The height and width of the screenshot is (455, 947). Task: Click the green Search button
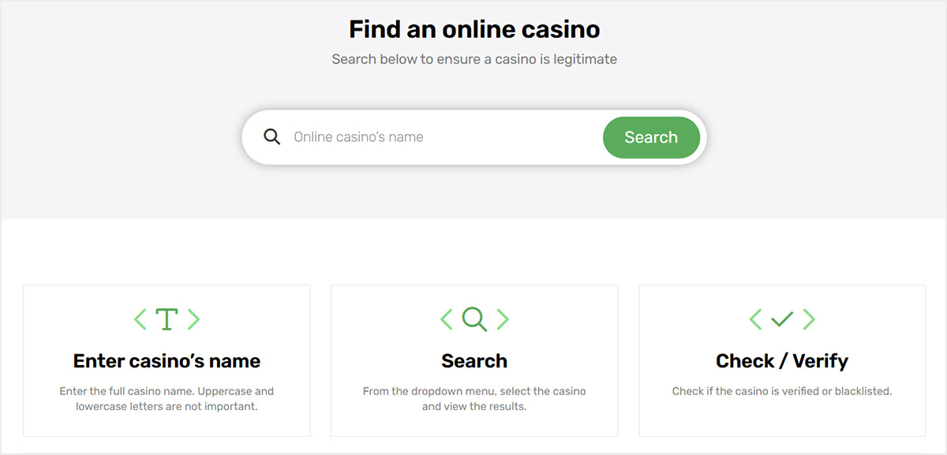[651, 137]
